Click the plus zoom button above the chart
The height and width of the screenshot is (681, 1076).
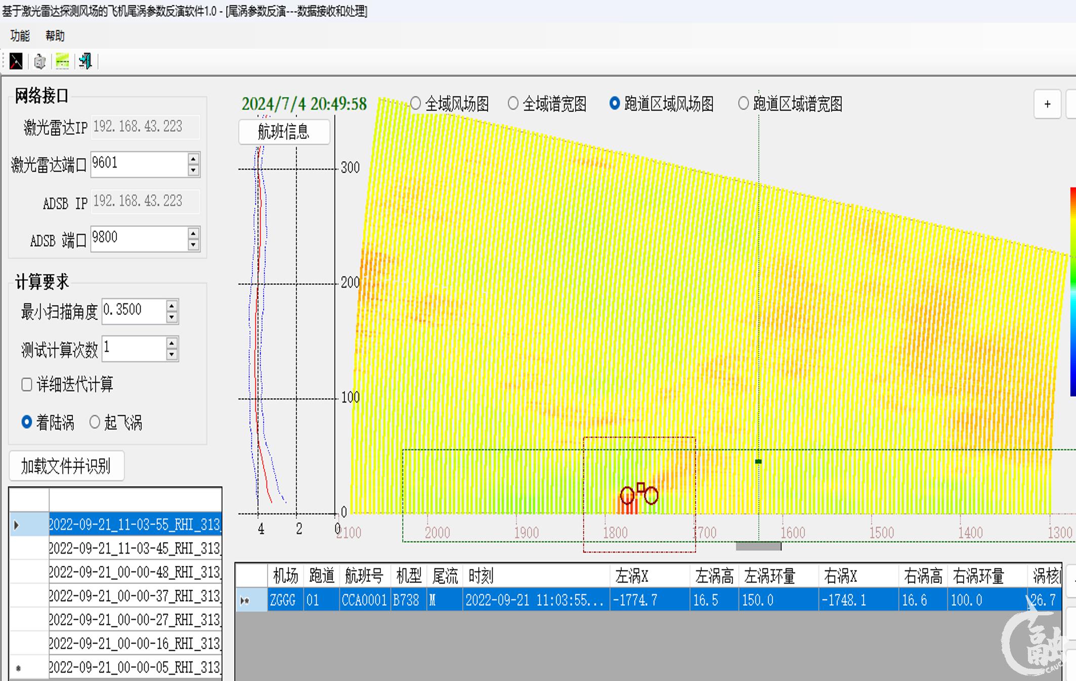click(1047, 105)
